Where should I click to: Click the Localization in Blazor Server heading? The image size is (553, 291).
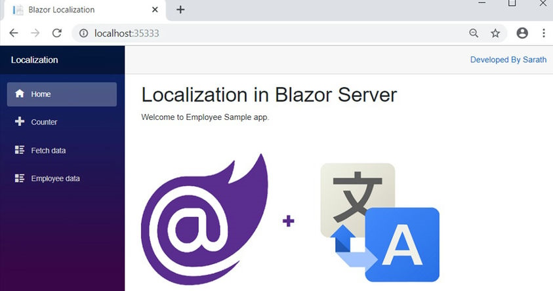(269, 95)
